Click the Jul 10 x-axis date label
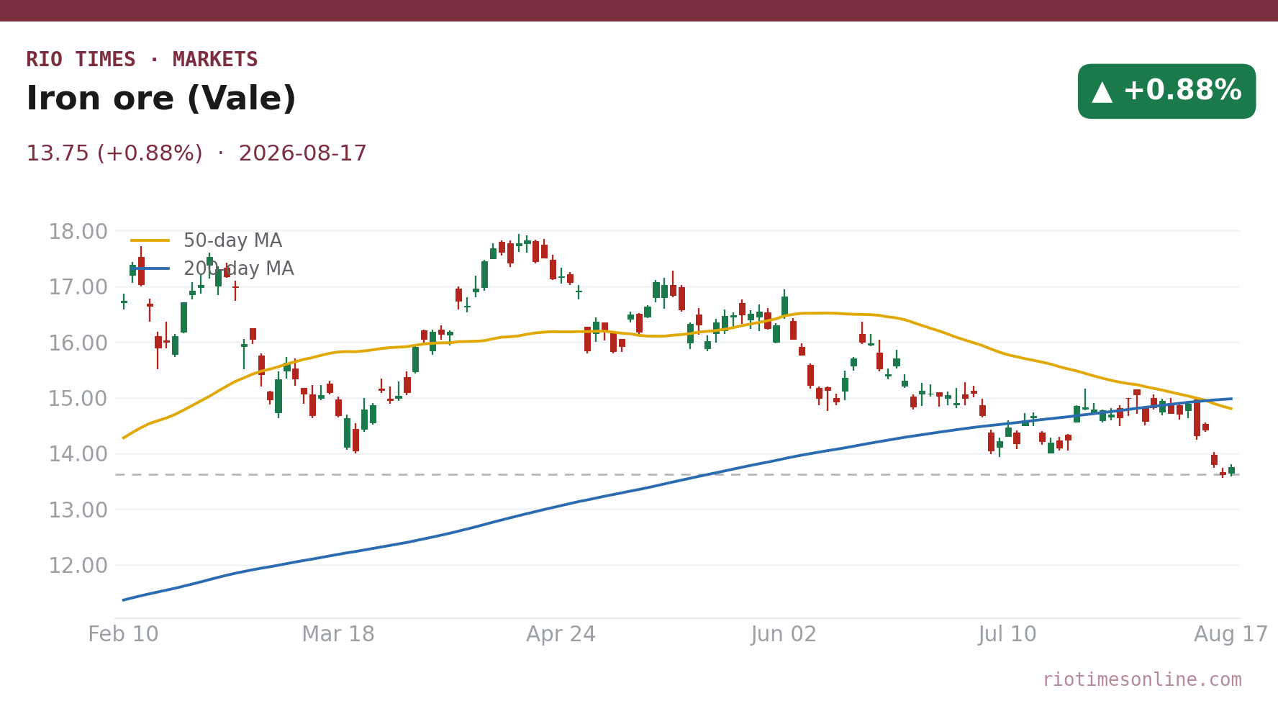Image resolution: width=1278 pixels, height=719 pixels. coord(1007,635)
